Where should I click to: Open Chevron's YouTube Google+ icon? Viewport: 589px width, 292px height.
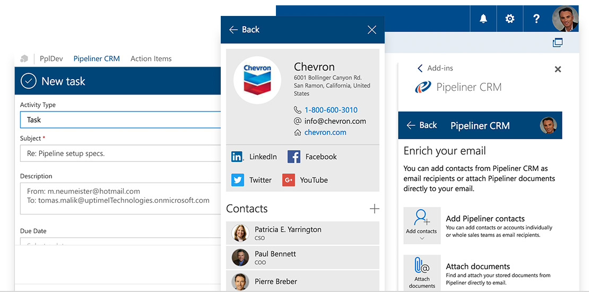tap(289, 180)
